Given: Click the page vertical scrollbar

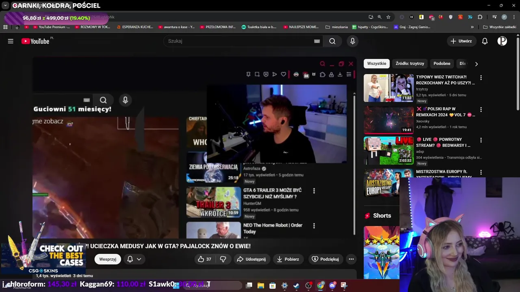Looking at the screenshot, I should click(x=518, y=73).
